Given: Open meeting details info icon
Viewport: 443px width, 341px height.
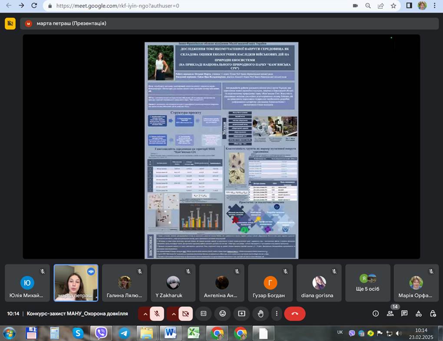Looking at the screenshot, I should pos(376,314).
